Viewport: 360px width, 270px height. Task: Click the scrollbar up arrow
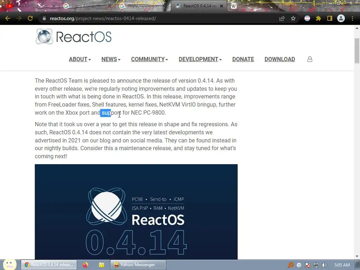click(357, 28)
